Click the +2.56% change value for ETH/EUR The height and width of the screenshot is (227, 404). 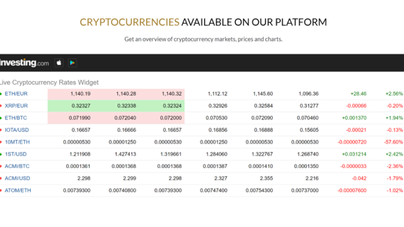[x=394, y=94]
